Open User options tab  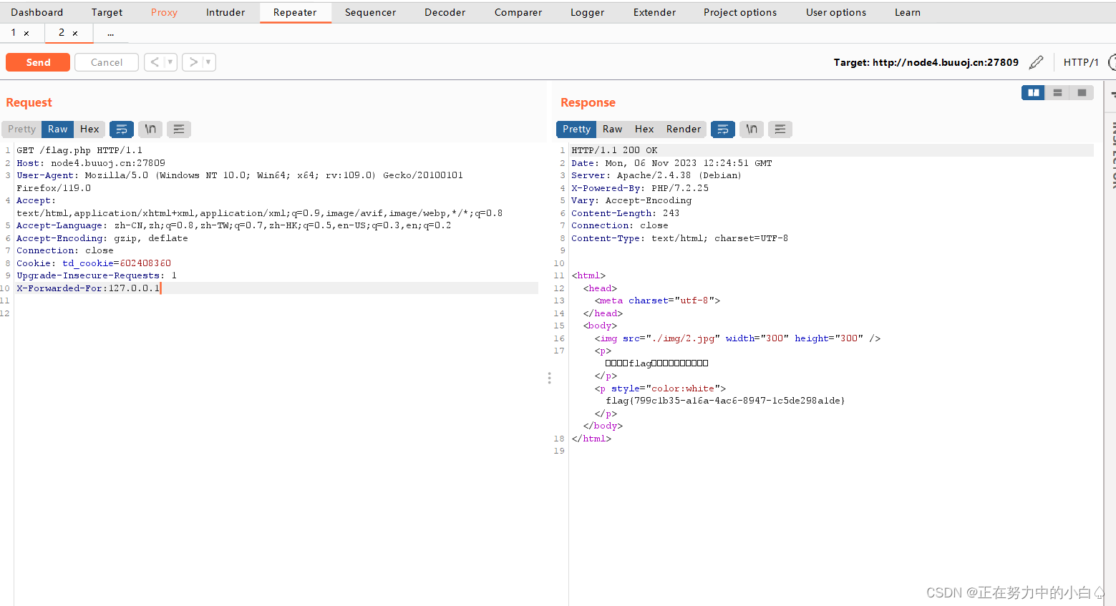click(x=836, y=12)
